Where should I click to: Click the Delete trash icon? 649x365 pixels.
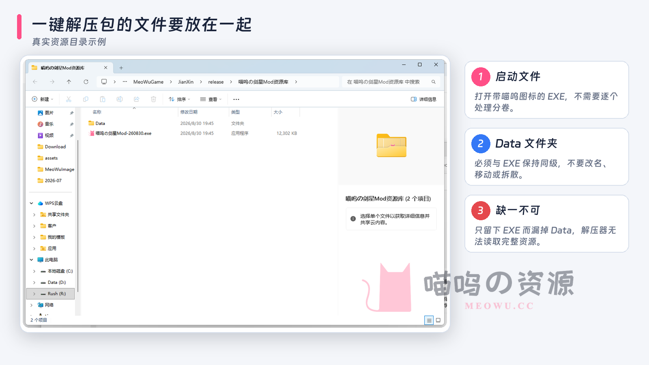(154, 99)
